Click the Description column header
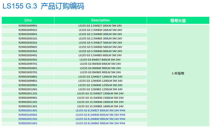Screen dimensions: 211x129 (100, 20)
